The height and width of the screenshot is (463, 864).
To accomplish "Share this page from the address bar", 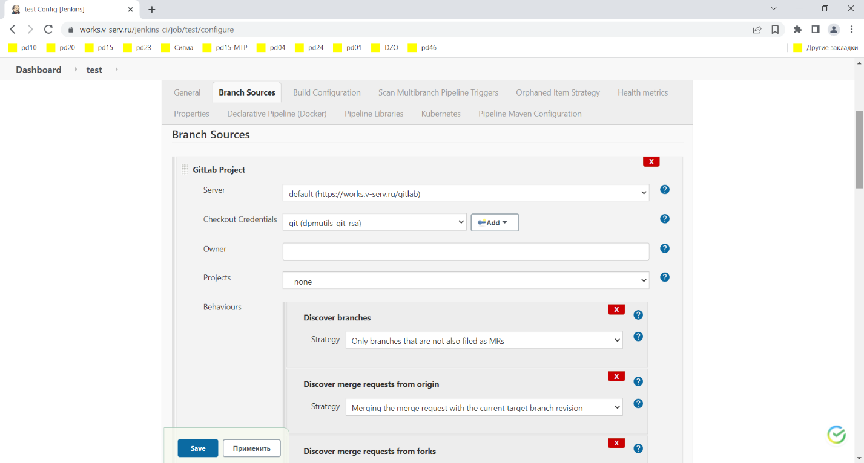I will 757,29.
